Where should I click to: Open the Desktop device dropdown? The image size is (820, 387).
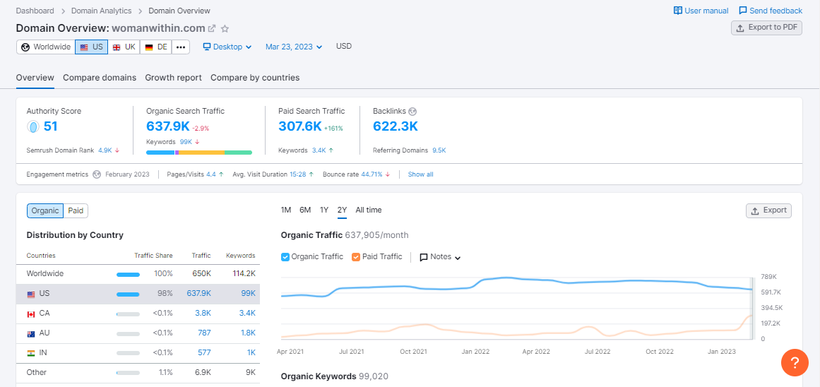(x=227, y=47)
